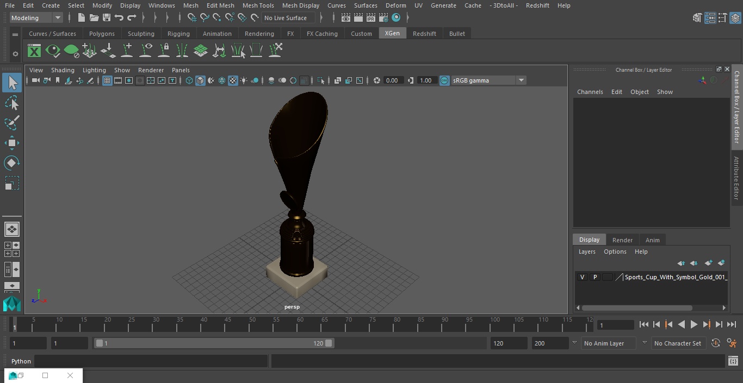Click the current frame input field
The height and width of the screenshot is (383, 743).
coord(616,325)
